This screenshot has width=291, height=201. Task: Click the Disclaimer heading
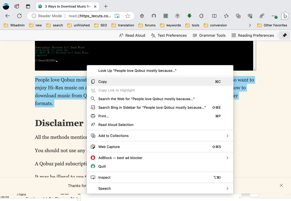pyautogui.click(x=59, y=123)
